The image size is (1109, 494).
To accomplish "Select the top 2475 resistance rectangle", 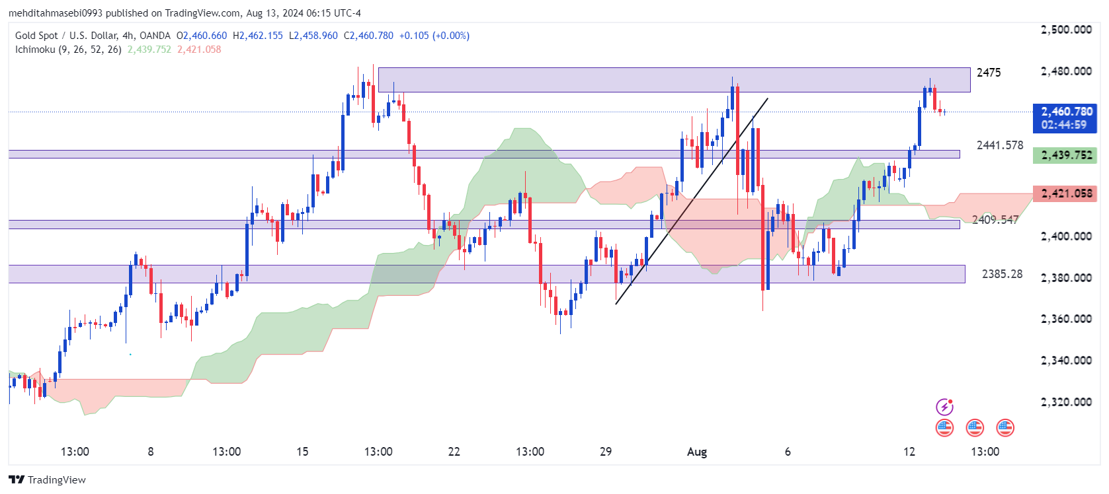I will 674,80.
